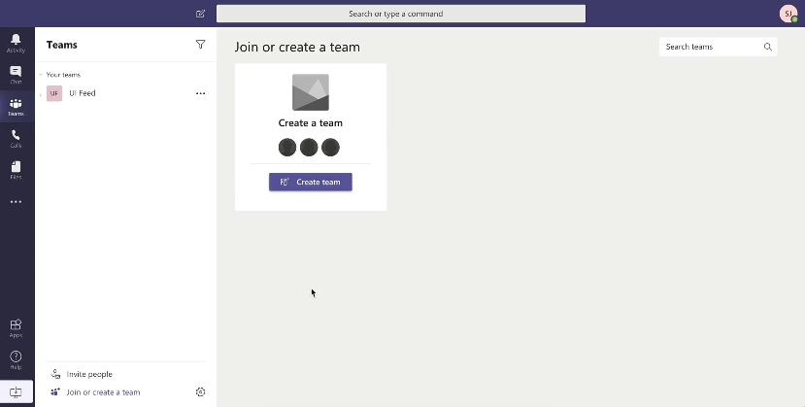Image resolution: width=805 pixels, height=407 pixels.
Task: Open the Activity bell icon
Action: [x=16, y=40]
